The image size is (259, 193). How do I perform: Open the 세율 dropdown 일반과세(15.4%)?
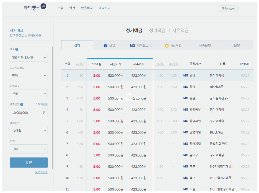pyautogui.click(x=29, y=57)
